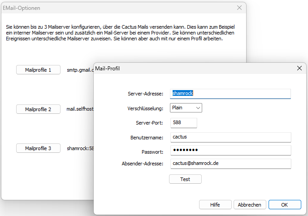308x216 pixels.
Task: Open Mailprofile 3 settings
Action: [x=38, y=148]
